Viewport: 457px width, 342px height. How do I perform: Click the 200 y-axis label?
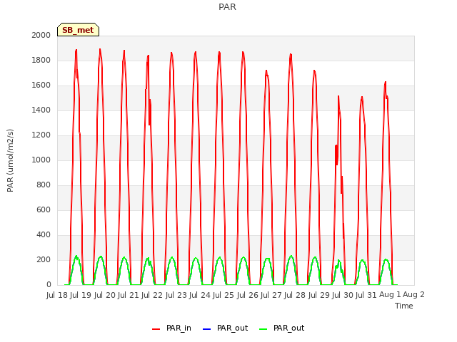[x=44, y=259]
